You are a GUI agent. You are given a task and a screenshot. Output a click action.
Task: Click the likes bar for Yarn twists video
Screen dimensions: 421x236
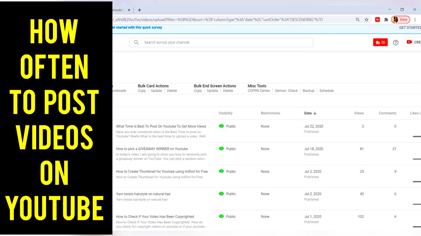click(417, 204)
